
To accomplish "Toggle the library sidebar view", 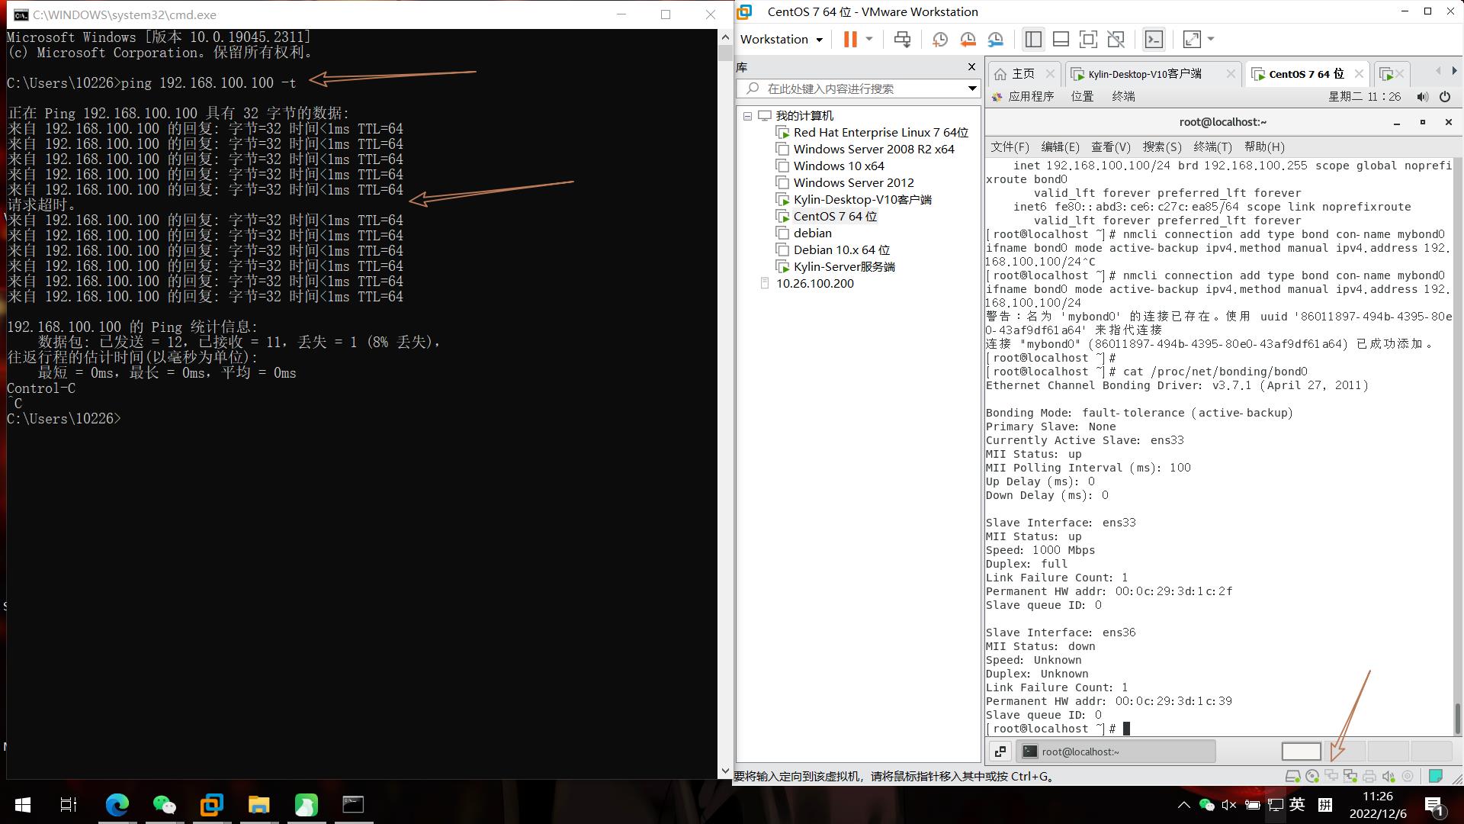I will point(1033,40).
